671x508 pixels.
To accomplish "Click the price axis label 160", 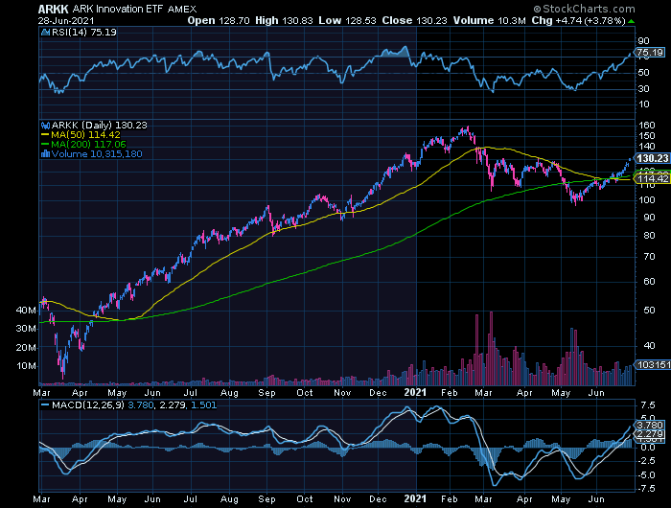I will point(646,125).
